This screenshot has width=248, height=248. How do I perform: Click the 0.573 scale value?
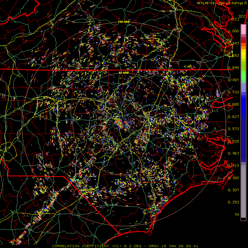click(233, 129)
